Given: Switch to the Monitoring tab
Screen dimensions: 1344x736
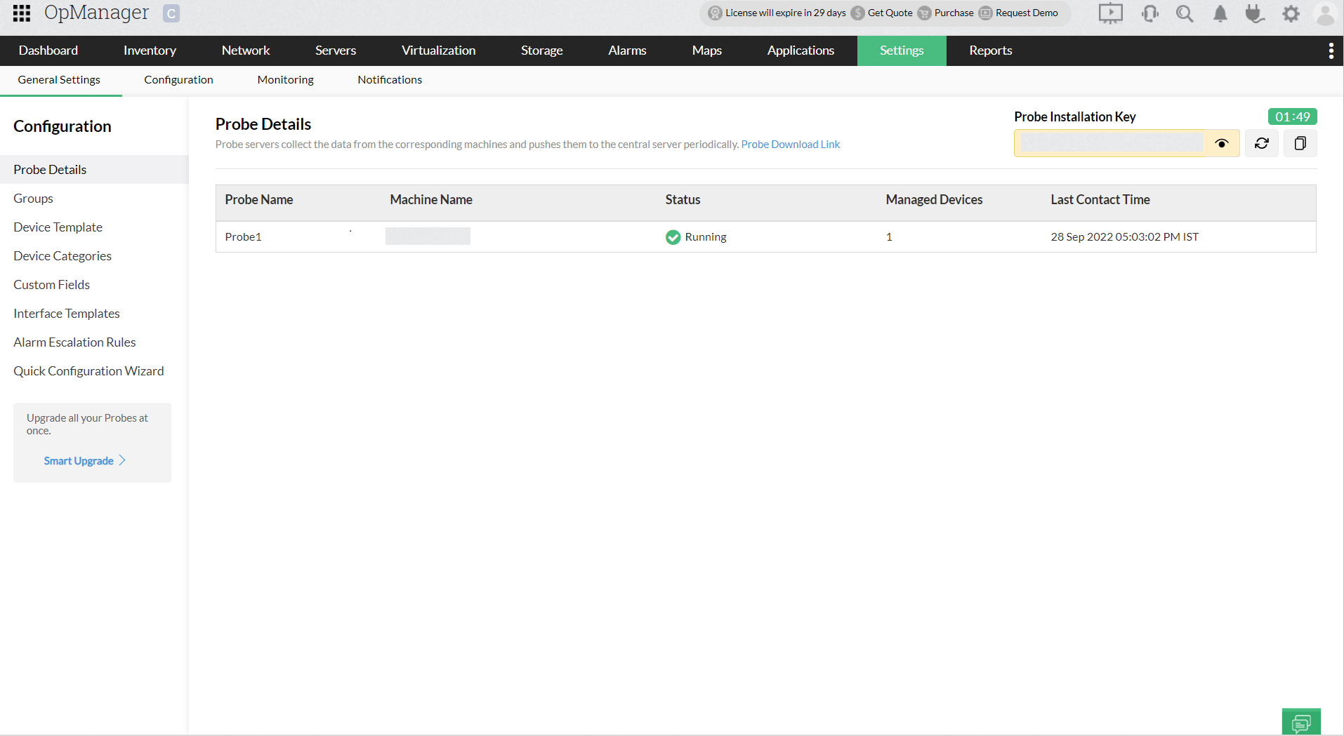Looking at the screenshot, I should tap(285, 79).
